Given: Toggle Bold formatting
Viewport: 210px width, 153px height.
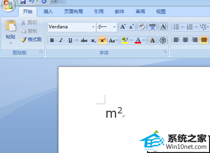Looking at the screenshot, I should [52, 41].
